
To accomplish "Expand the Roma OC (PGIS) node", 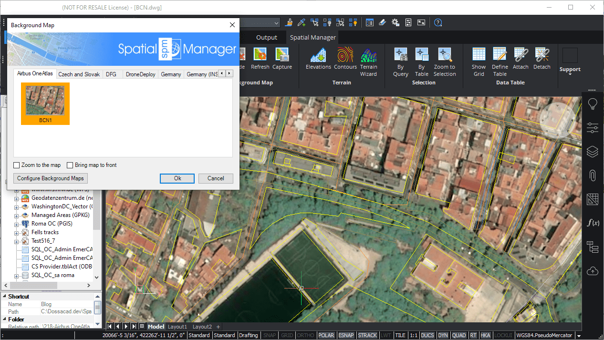I will (16, 224).
